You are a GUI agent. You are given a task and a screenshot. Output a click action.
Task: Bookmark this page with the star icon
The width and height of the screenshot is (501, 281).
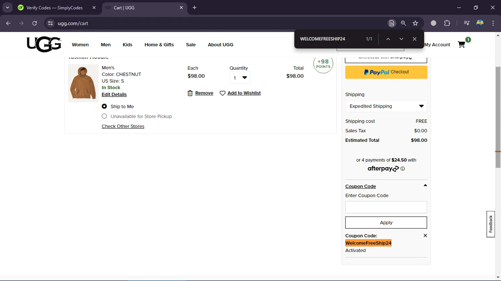point(415,23)
